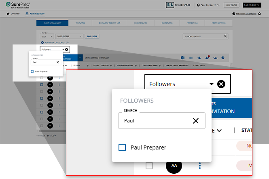Click the Firm ID: SPT-29 text
This screenshot has width=269, height=179.
click(x=182, y=5)
